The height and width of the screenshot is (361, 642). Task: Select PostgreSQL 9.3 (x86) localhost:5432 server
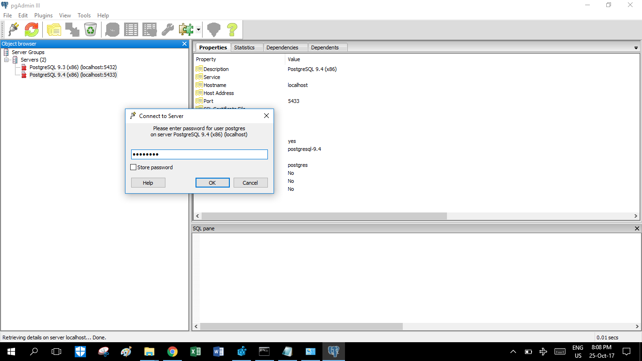tap(73, 67)
